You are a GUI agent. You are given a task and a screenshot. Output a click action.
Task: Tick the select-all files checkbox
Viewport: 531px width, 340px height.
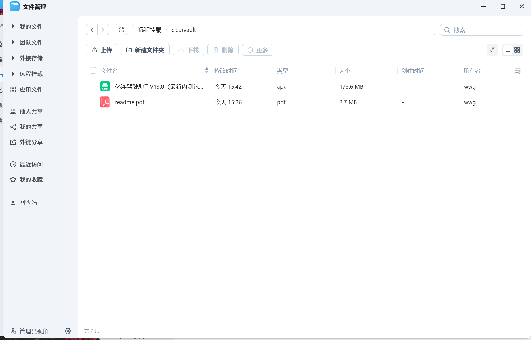tap(93, 71)
